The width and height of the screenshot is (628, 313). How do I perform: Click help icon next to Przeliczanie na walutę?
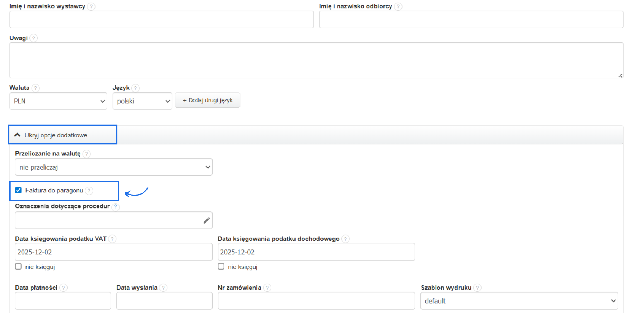click(87, 154)
